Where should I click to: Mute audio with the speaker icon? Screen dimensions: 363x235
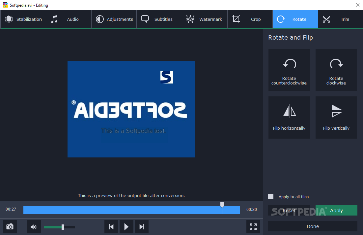(34, 227)
